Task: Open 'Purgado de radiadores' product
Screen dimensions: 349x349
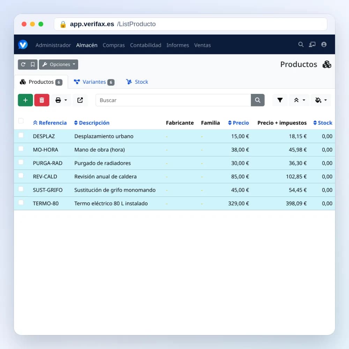Action: click(103, 163)
